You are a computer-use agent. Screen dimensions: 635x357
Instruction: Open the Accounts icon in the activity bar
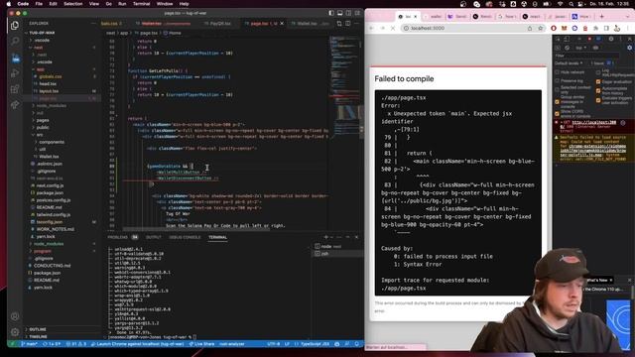pos(15,316)
